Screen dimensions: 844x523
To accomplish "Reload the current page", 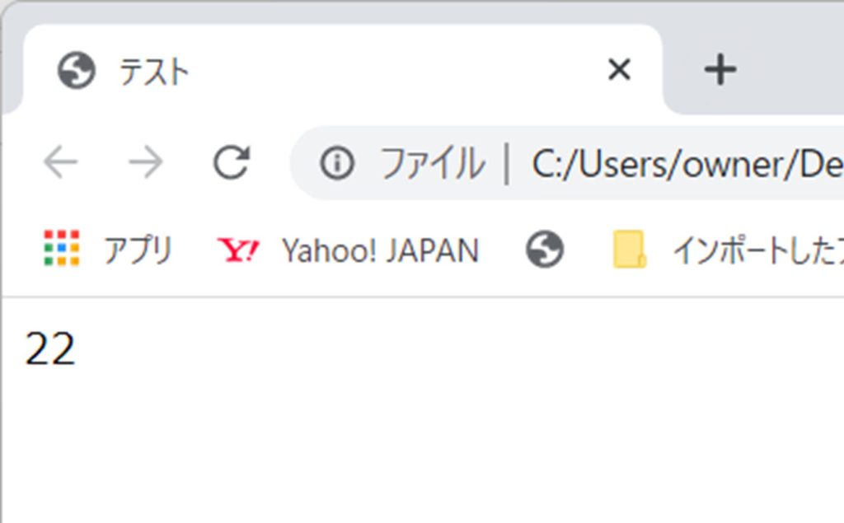I will point(232,163).
